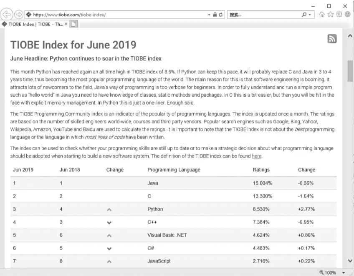Click the security lock icon in address bar

(x=215, y=15)
